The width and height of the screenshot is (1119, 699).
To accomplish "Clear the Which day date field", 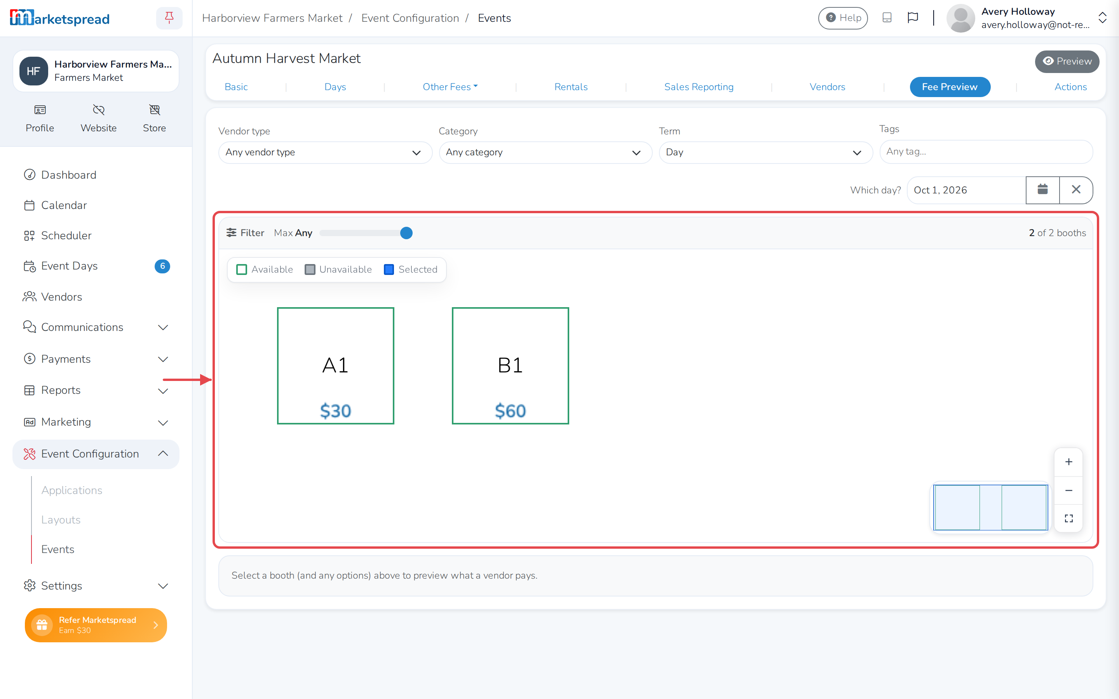I will 1076,190.
